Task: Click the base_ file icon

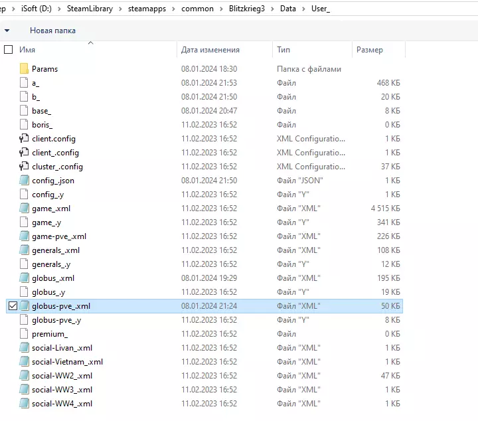Action: click(x=24, y=111)
